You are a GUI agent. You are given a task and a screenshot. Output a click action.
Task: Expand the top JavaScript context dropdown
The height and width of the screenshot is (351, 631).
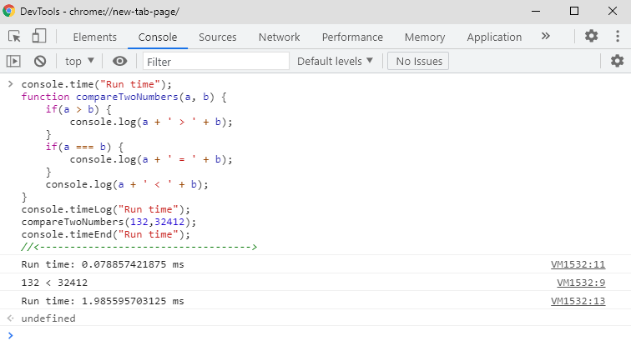80,61
